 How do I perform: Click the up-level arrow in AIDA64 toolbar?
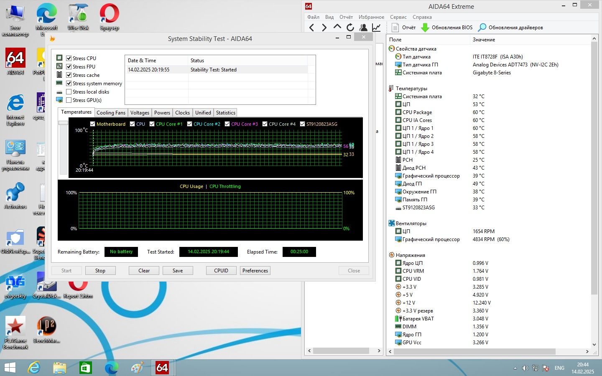[x=337, y=27]
